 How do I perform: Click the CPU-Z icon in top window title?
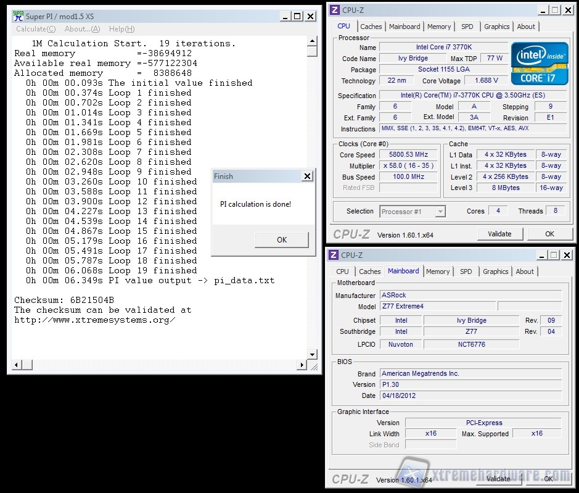[334, 10]
